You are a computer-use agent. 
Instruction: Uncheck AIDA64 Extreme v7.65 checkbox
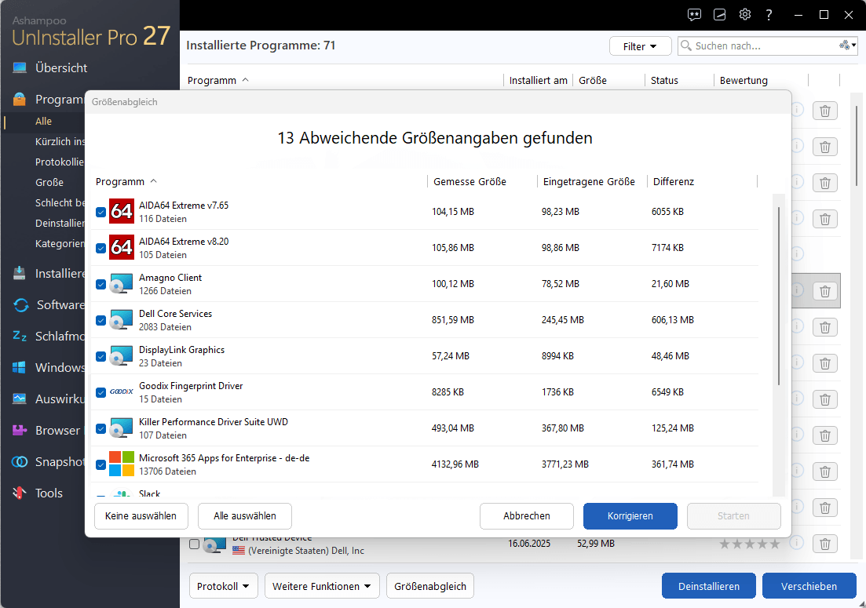[100, 212]
